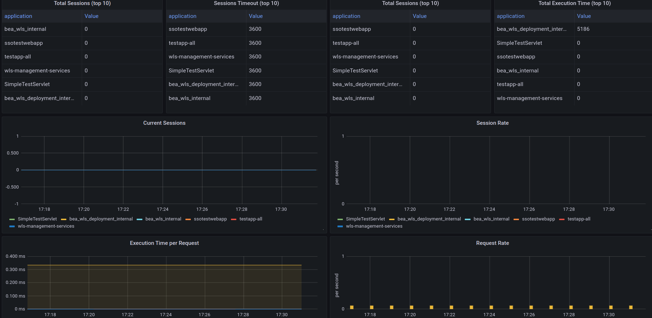
Task: Open the Sessions Timeout (top 10) panel title menu
Action: pos(246,3)
